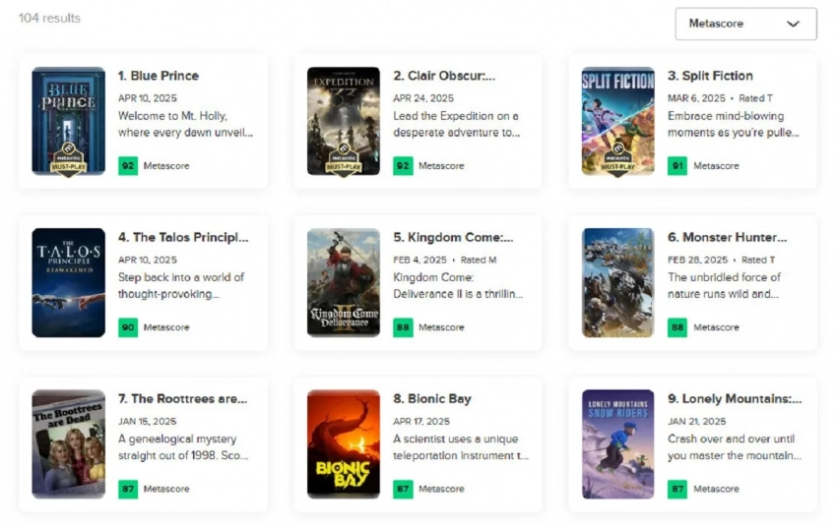Select the Split Fiction cover art
The image size is (837, 526).
coord(617,108)
